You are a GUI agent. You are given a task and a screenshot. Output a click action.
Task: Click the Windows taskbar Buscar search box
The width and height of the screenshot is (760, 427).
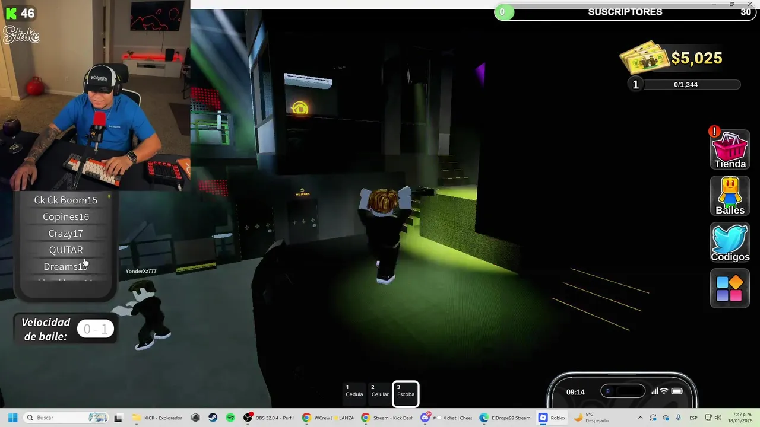66,418
